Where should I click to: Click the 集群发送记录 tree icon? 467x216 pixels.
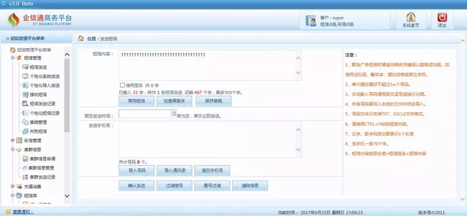[x=25, y=177]
